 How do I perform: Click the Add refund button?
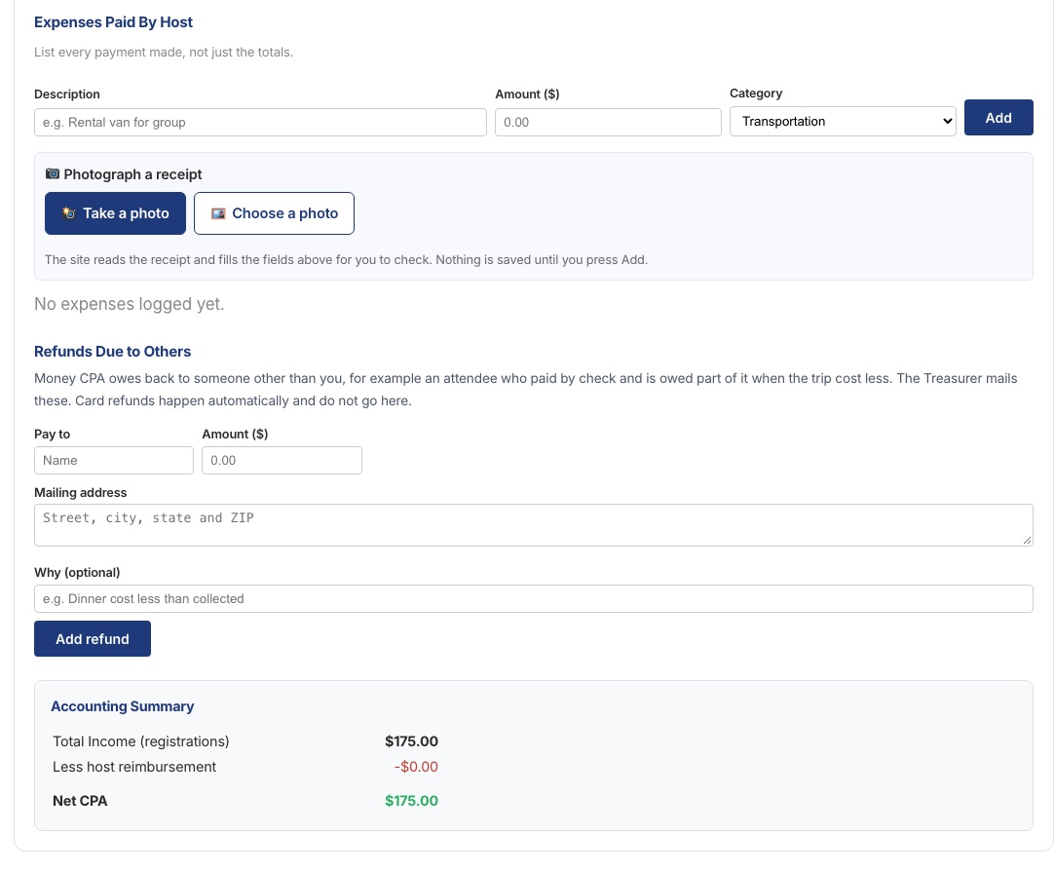tap(93, 639)
